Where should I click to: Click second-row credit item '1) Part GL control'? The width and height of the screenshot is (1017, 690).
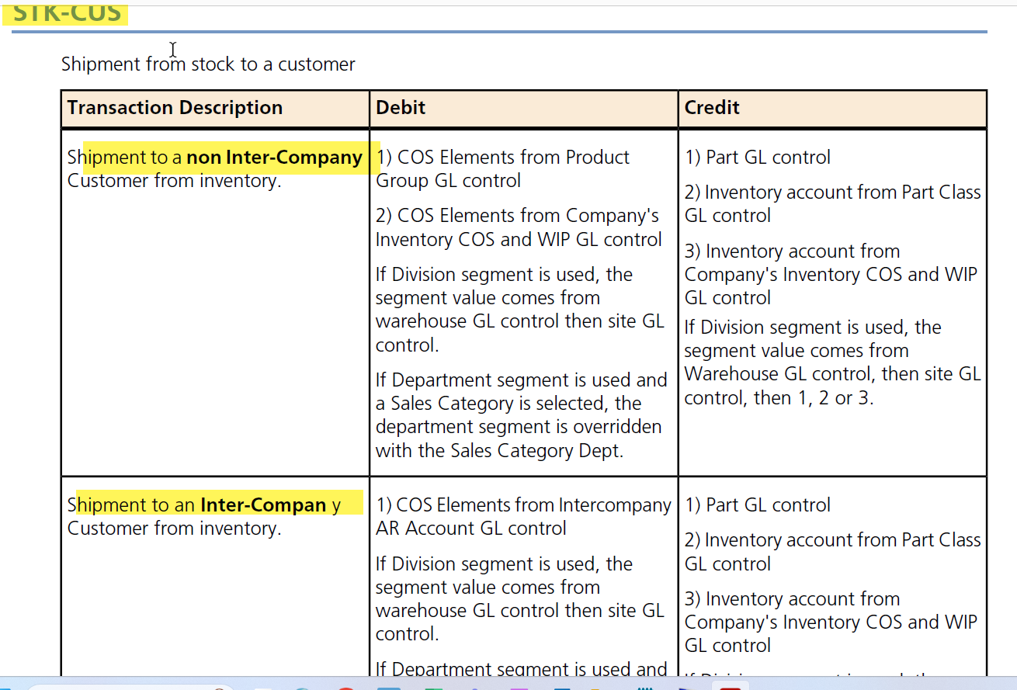pyautogui.click(x=758, y=505)
